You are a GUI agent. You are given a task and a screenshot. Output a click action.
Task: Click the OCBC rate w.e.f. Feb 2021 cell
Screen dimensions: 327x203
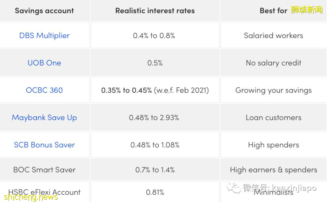click(155, 90)
